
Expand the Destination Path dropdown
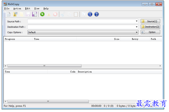(x=137, y=27)
